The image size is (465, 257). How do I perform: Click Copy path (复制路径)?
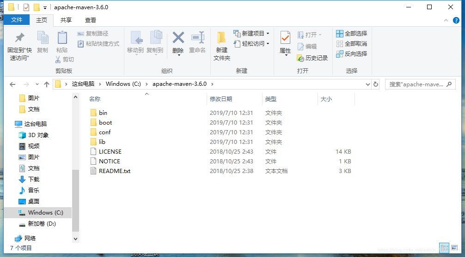[93, 34]
